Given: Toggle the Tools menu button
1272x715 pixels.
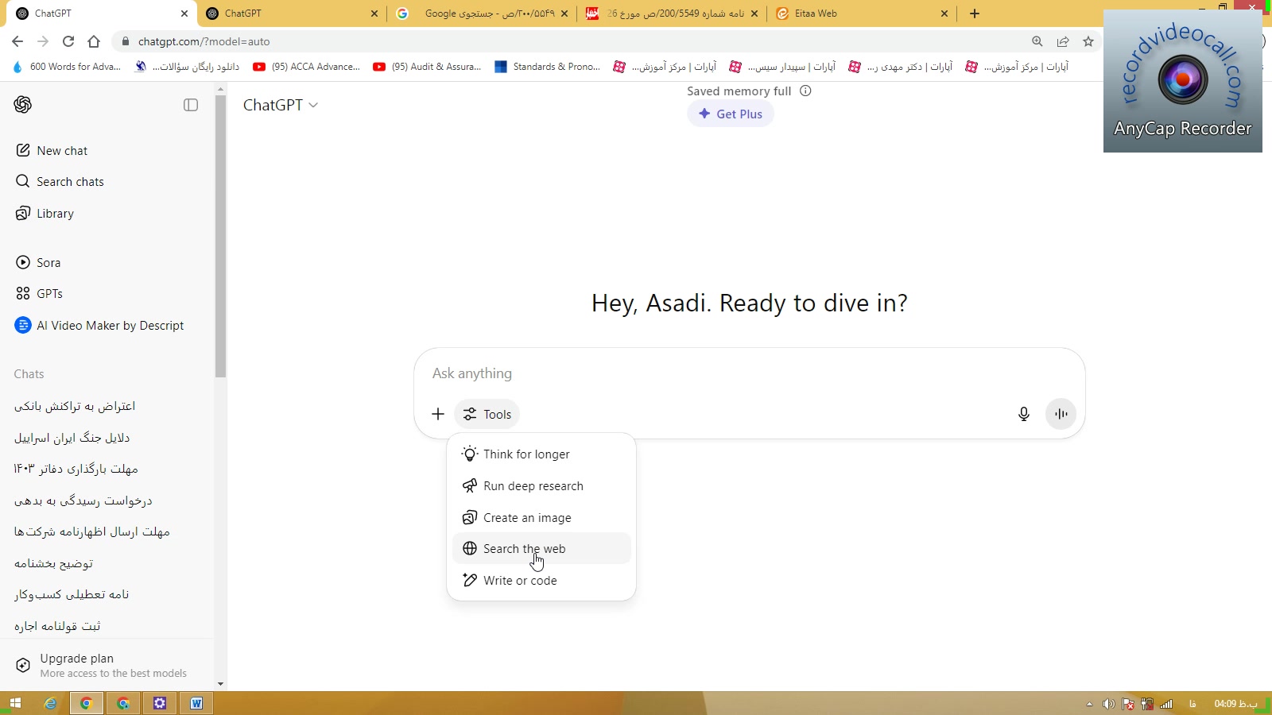Looking at the screenshot, I should pyautogui.click(x=487, y=414).
